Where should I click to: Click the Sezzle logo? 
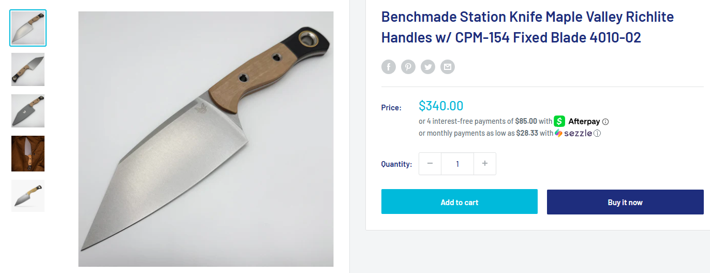[x=573, y=133]
